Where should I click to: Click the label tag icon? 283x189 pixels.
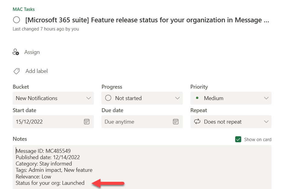click(16, 71)
